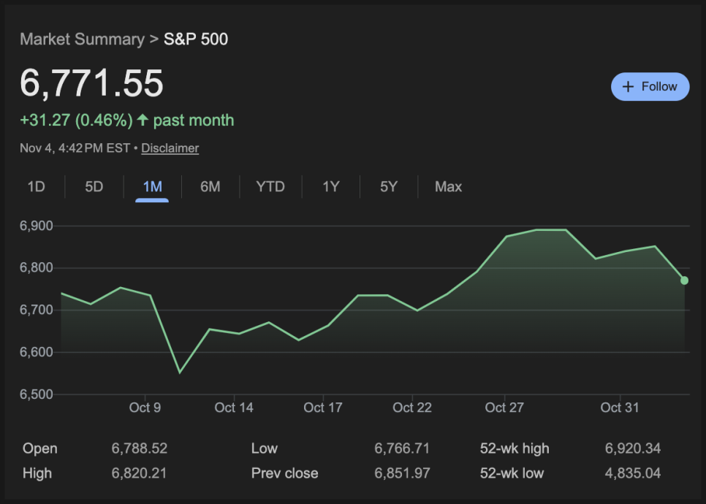Switch to the 1D time range
Viewport: 706px width, 504px height.
36,187
